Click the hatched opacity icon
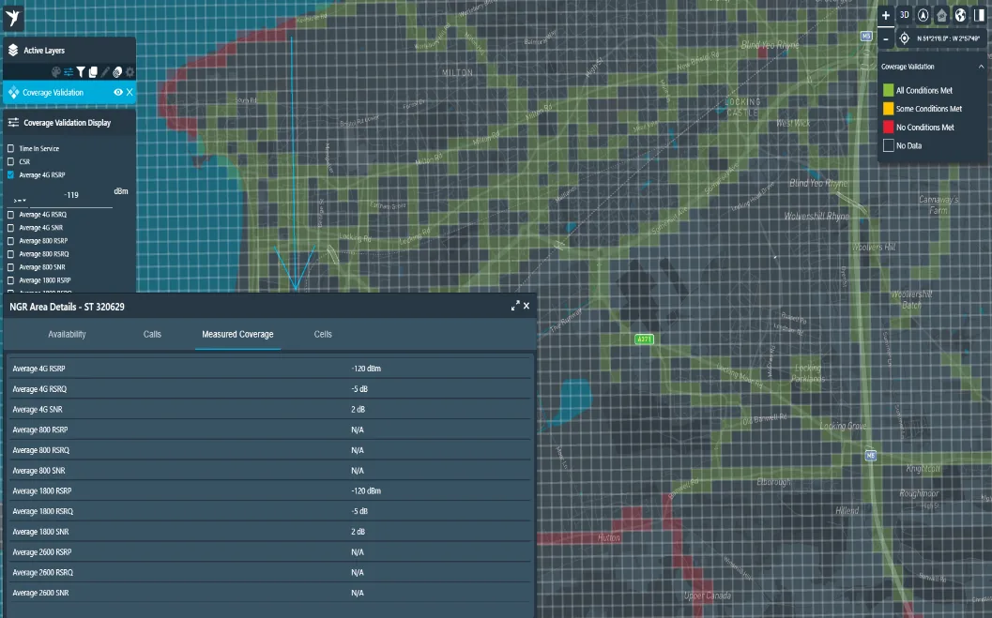992x618 pixels. click(x=117, y=72)
